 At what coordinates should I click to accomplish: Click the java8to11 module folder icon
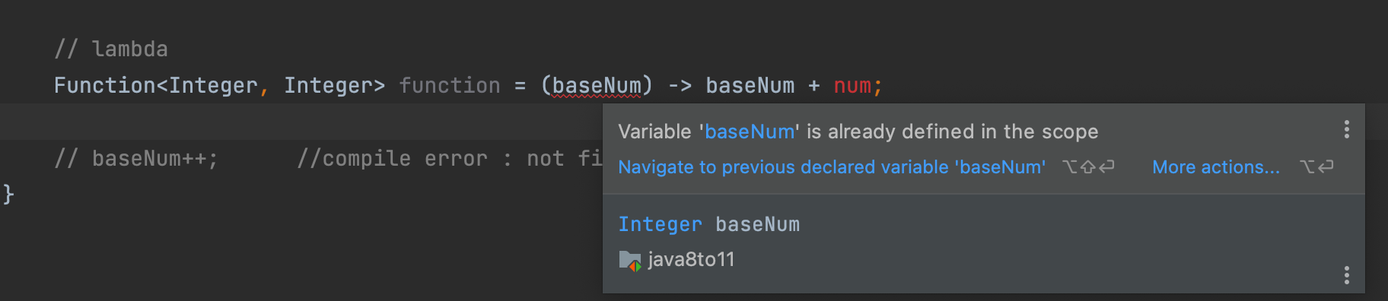(x=629, y=261)
